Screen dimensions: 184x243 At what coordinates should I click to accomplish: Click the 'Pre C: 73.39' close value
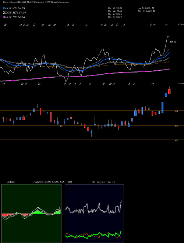115,17
